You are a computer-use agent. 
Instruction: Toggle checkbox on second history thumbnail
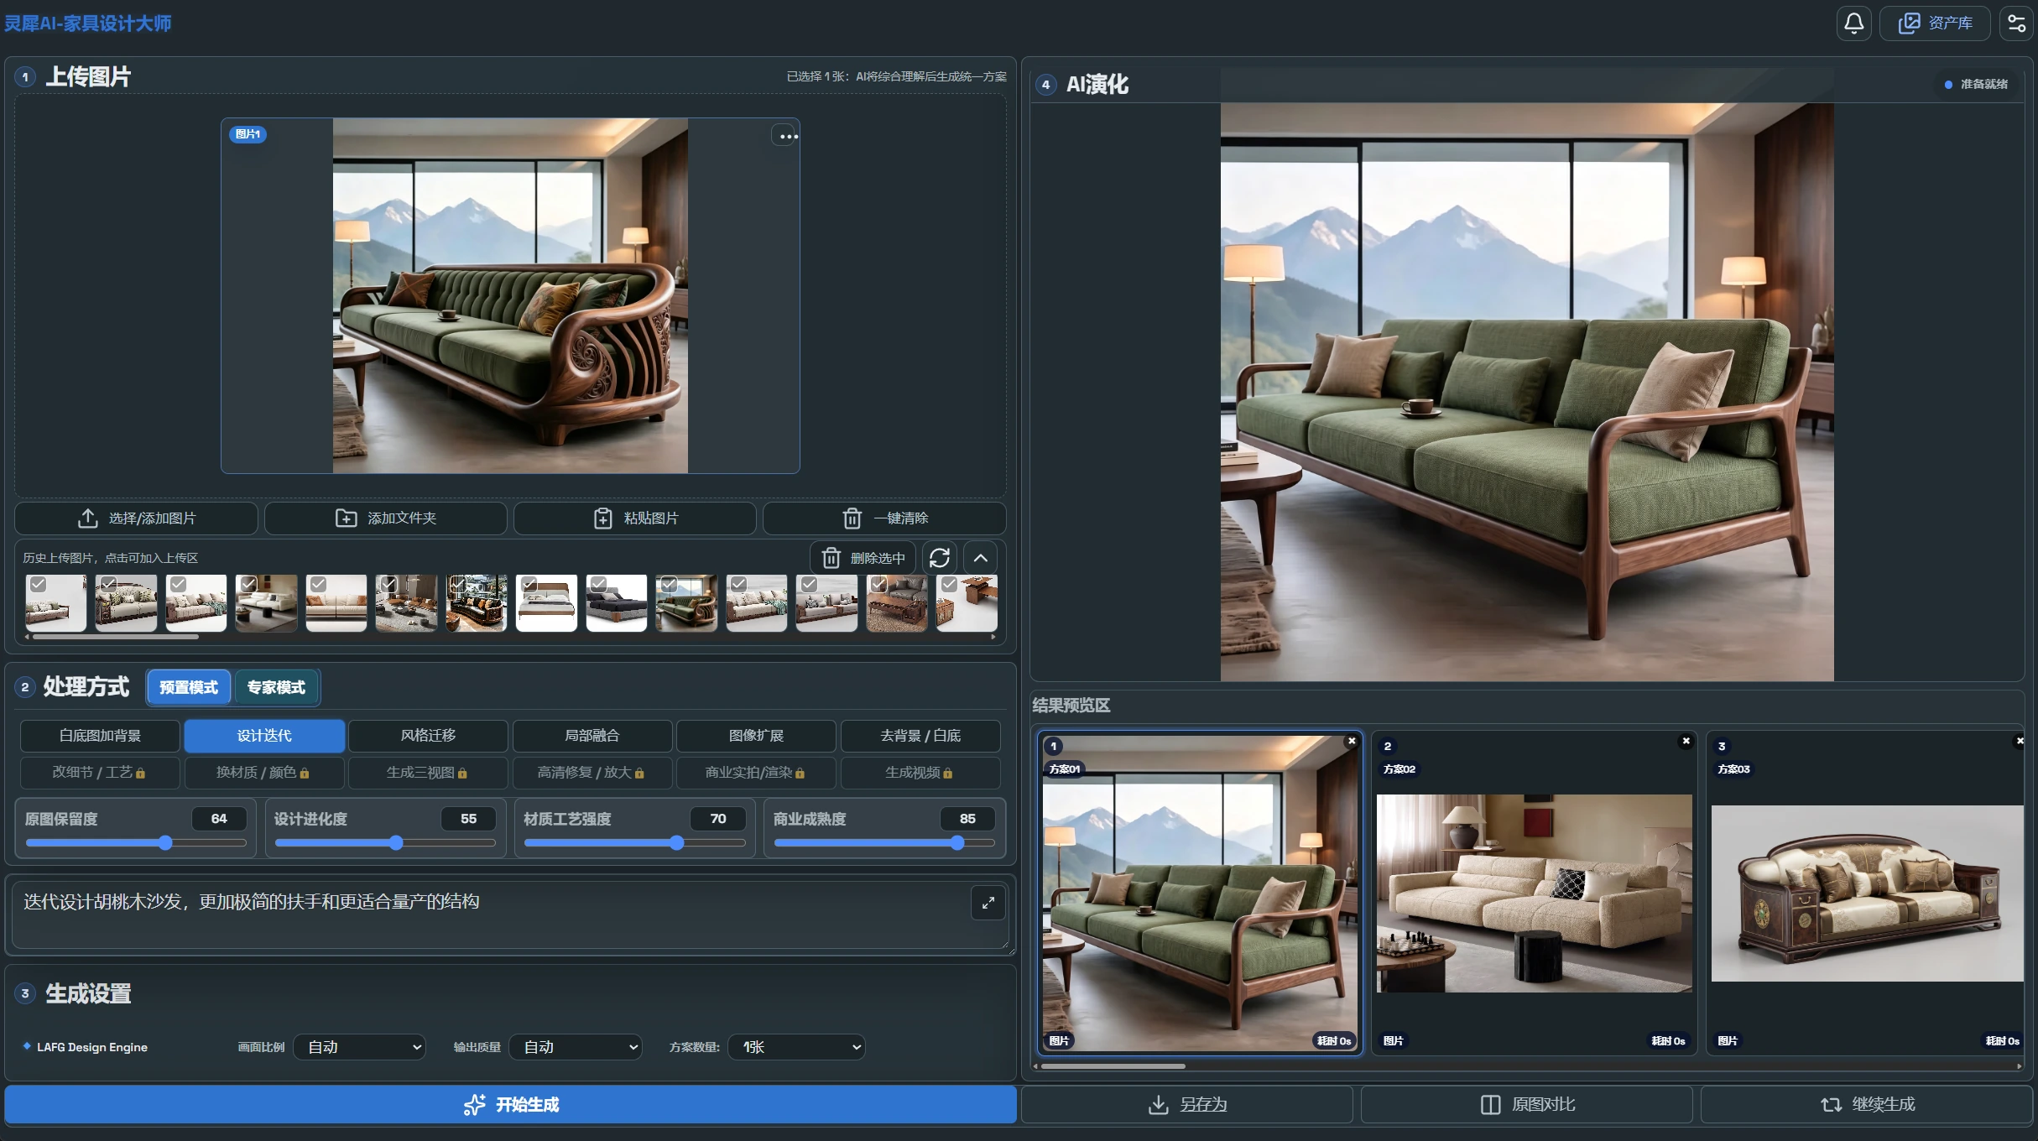coord(108,584)
